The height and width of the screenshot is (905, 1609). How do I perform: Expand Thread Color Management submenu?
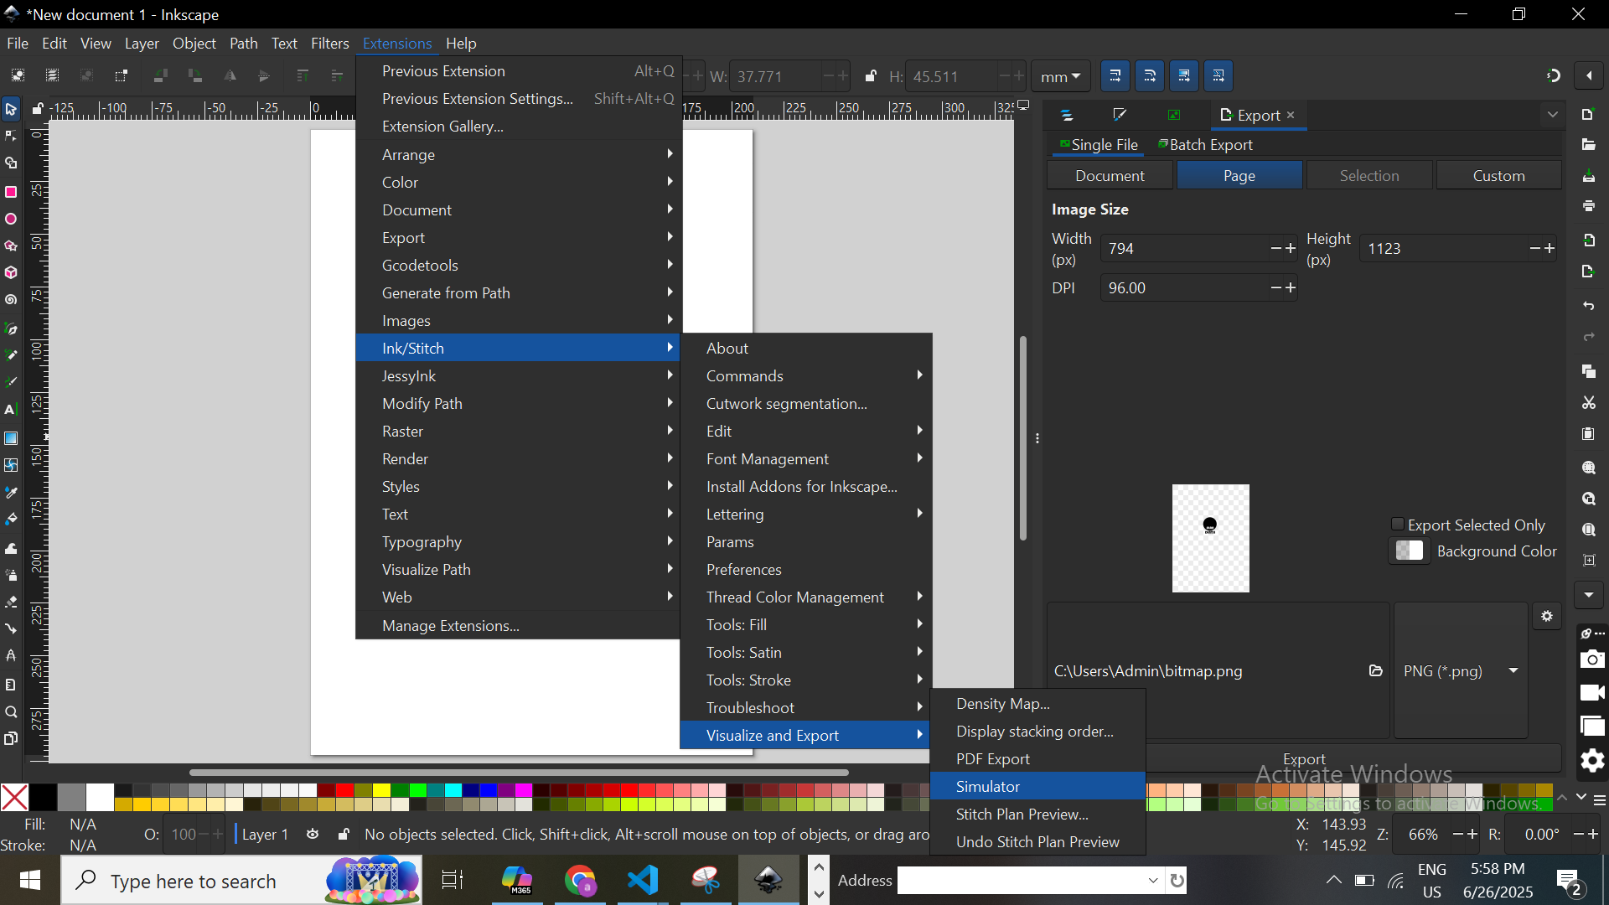click(x=806, y=597)
